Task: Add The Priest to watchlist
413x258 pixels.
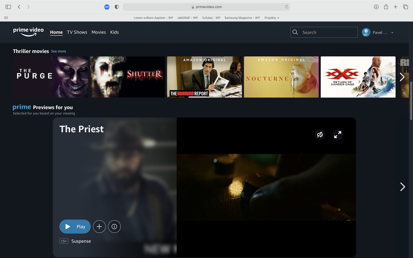Action: point(99,227)
